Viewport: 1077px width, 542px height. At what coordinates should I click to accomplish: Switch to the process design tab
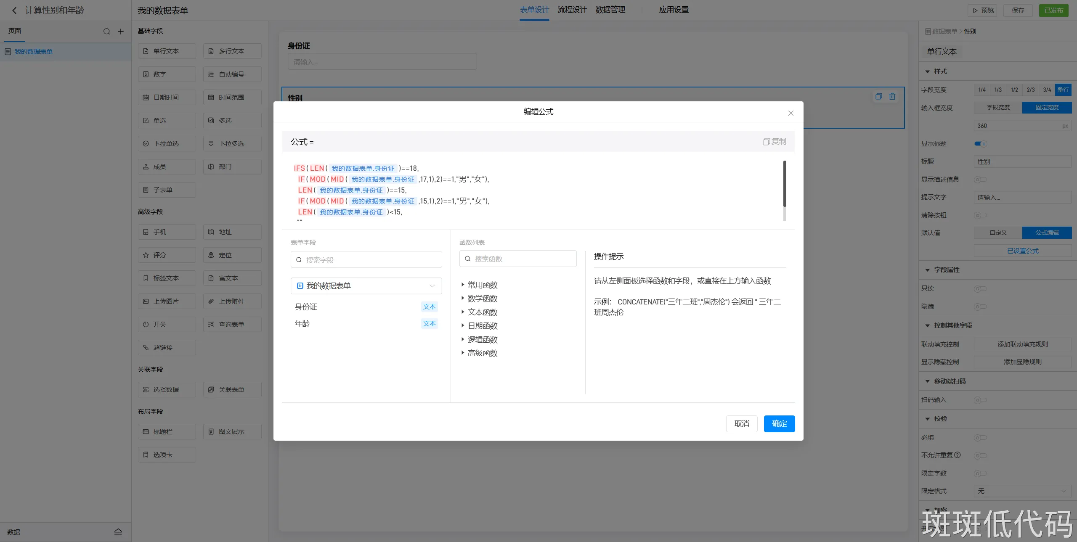pos(572,10)
